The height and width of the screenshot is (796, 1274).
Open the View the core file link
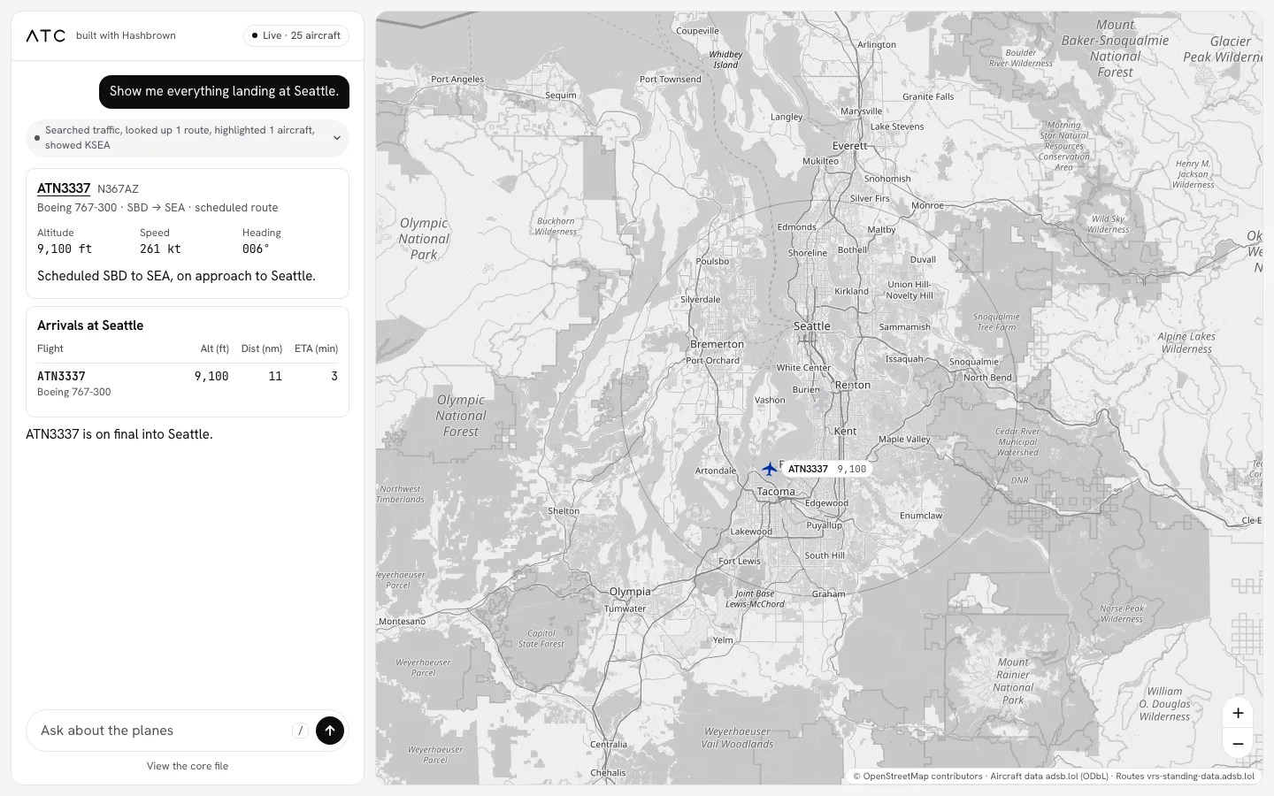[x=188, y=766]
